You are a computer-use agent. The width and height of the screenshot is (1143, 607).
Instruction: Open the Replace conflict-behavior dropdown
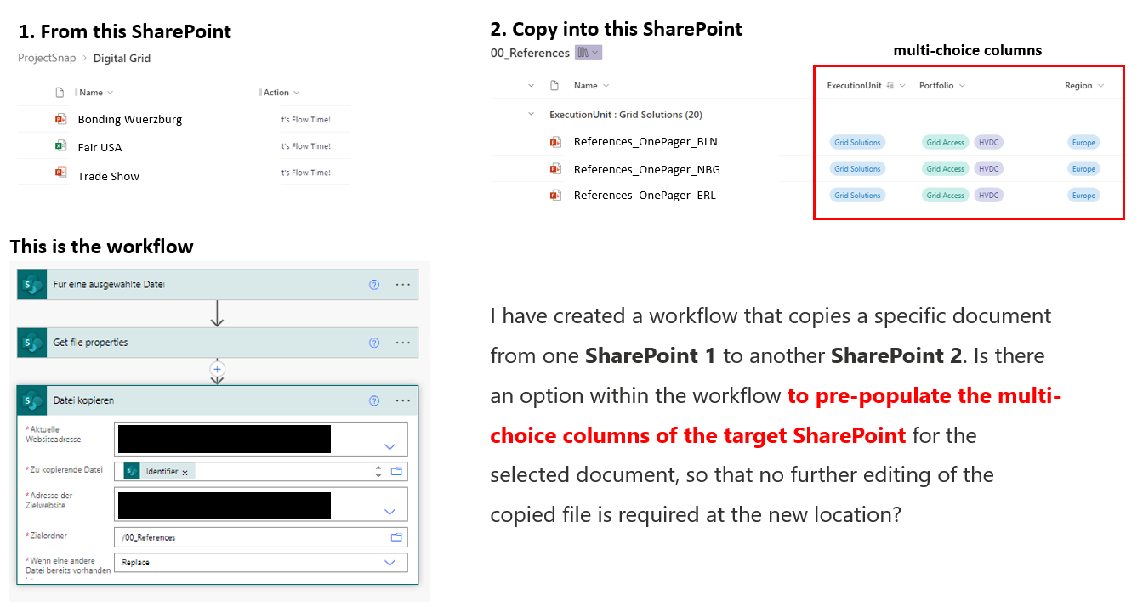pyautogui.click(x=390, y=563)
